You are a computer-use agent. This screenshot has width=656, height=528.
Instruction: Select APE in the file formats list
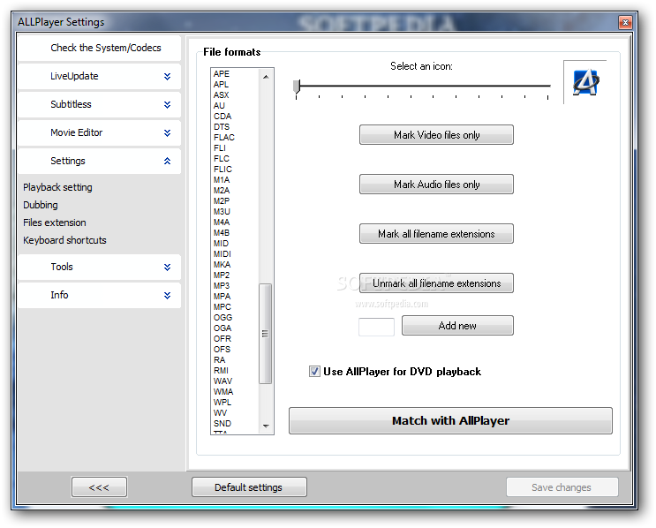[x=222, y=73]
